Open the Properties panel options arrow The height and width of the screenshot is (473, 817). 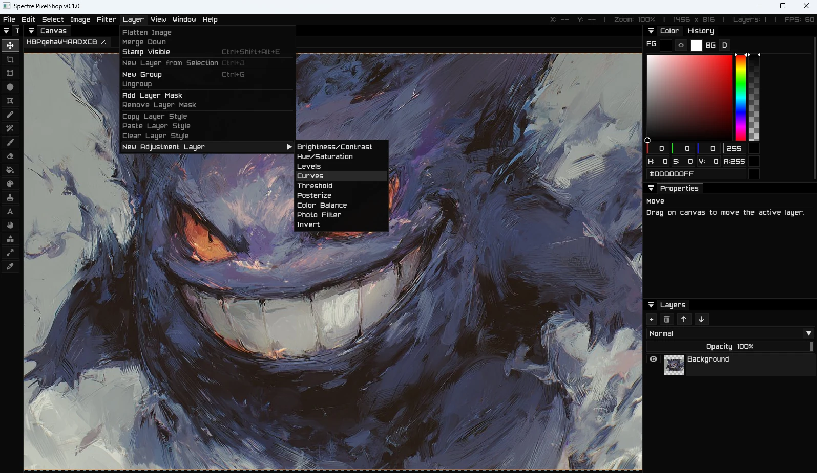(651, 188)
